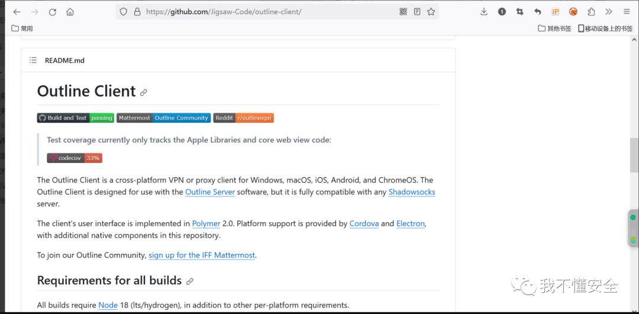
Task: Click sign up for the IFF Mattermost
Action: [x=202, y=256]
